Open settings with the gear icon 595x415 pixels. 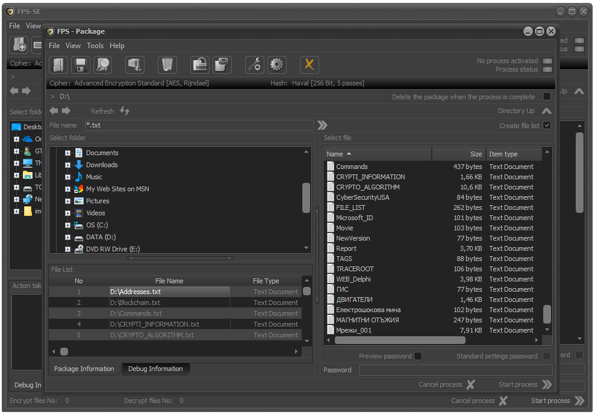276,64
